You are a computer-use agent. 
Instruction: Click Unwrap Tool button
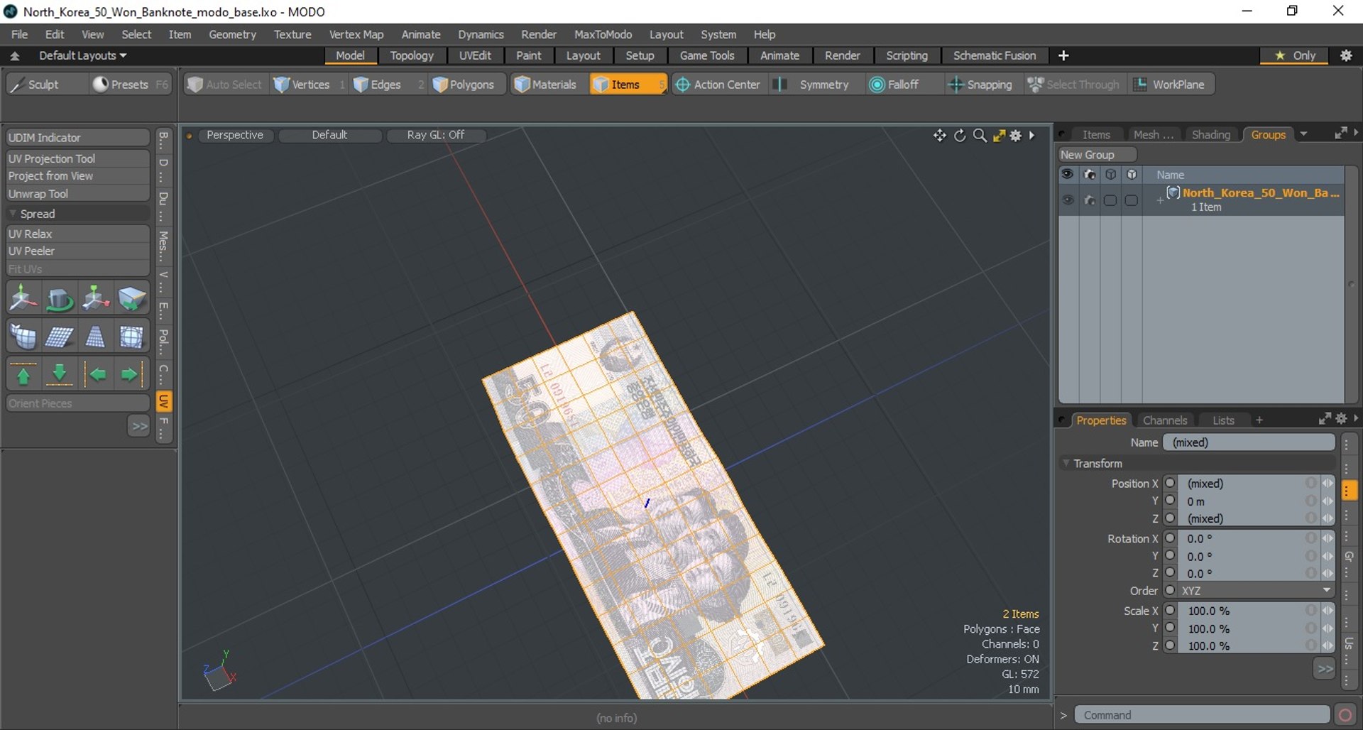tap(78, 194)
